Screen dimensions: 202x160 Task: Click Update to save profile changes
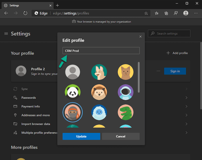point(81,136)
